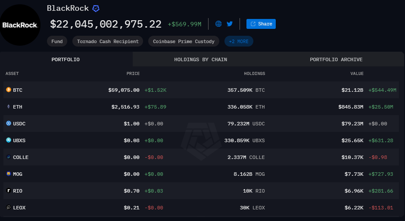
Task: Click MOG holdings 8.162B MOG
Action: [249, 174]
